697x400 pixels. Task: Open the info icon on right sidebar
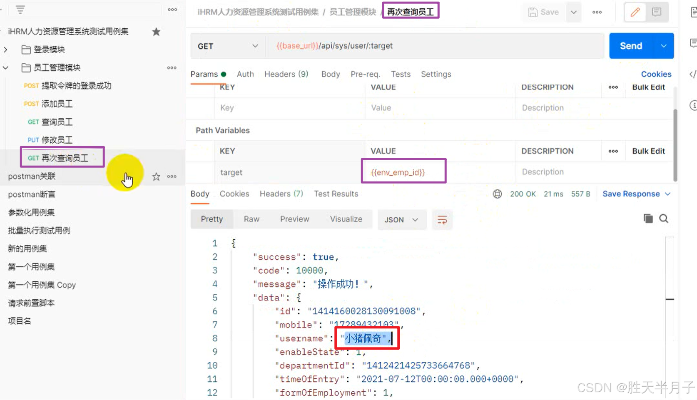[693, 105]
